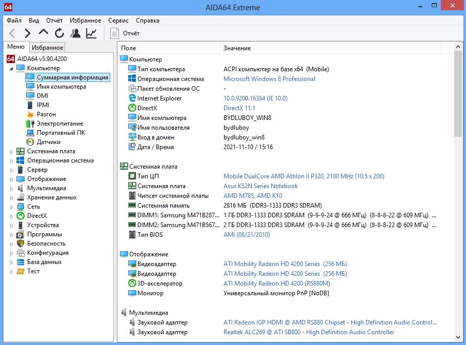
Task: Refresh the information with the reload icon
Action: pyautogui.click(x=59, y=33)
